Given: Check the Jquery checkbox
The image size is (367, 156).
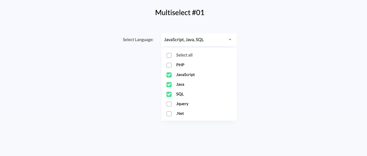Looking at the screenshot, I should coord(169,104).
